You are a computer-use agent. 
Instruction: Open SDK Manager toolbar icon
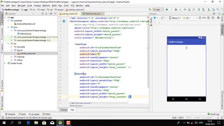(209, 9)
